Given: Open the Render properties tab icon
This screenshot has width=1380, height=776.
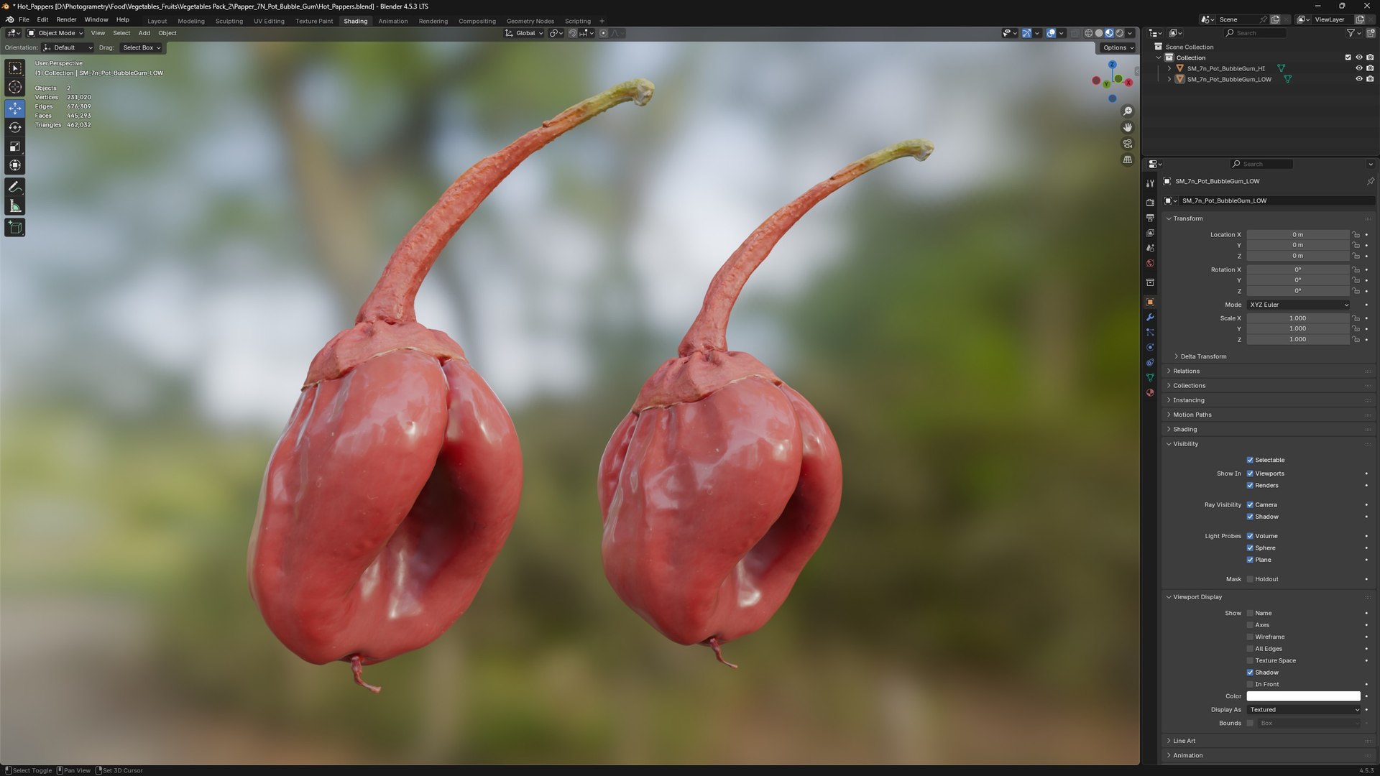Looking at the screenshot, I should tap(1150, 203).
